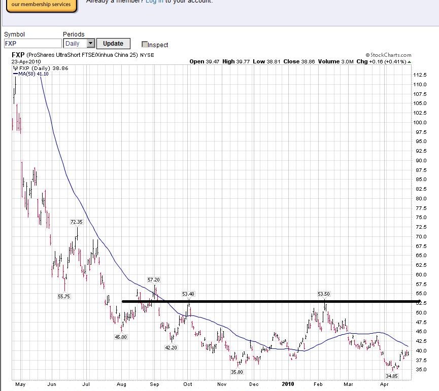The height and width of the screenshot is (391, 439).
Task: Open the Periods dropdown arrow
Action: pyautogui.click(x=90, y=44)
